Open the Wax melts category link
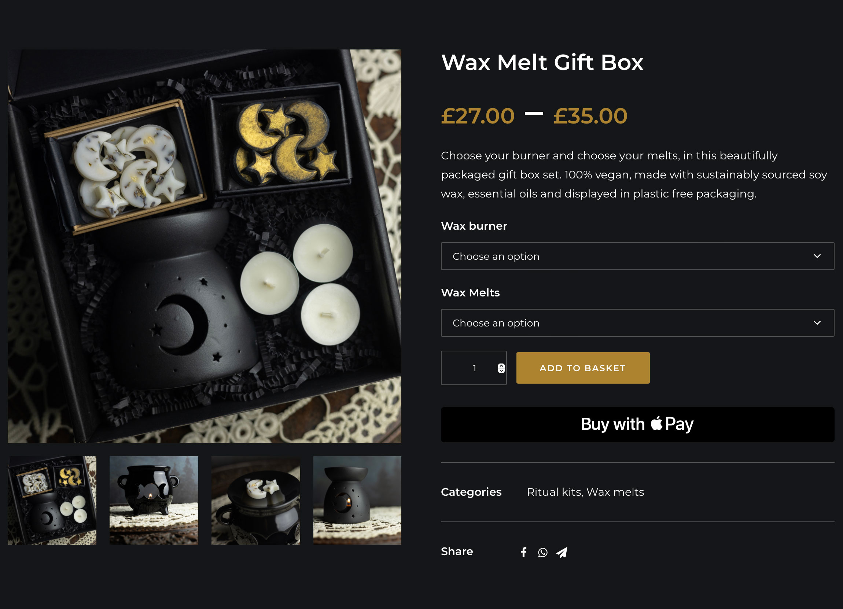The image size is (843, 609). coord(615,492)
